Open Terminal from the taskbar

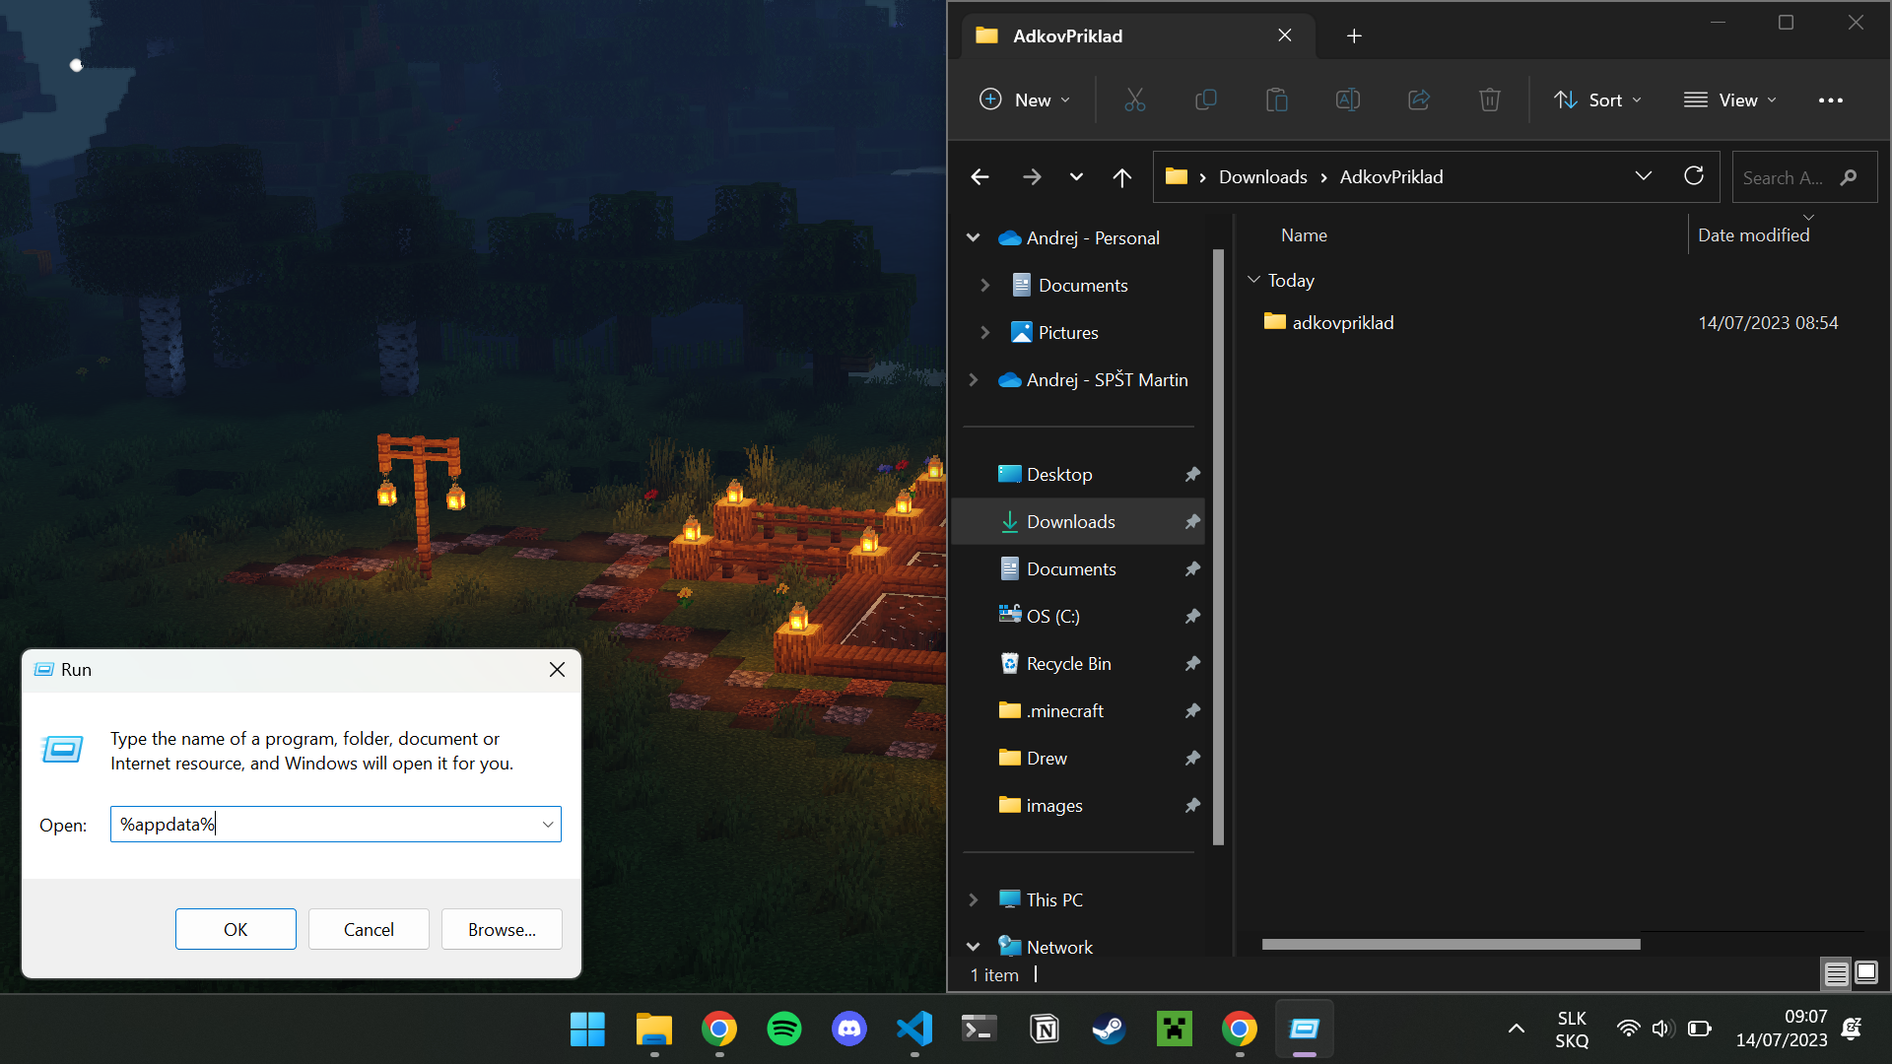click(979, 1030)
